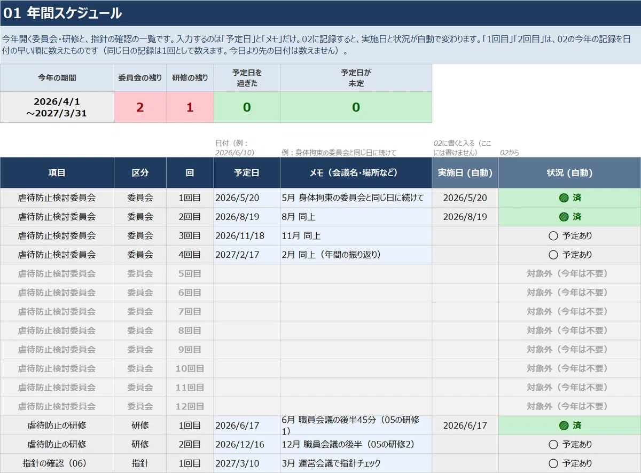
Task: Select memo '3月 運営会議で指針チェック'
Action: pos(356,463)
